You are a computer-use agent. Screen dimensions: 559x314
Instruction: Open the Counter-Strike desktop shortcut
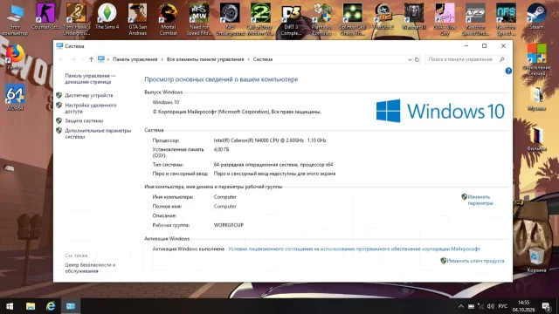click(x=45, y=17)
